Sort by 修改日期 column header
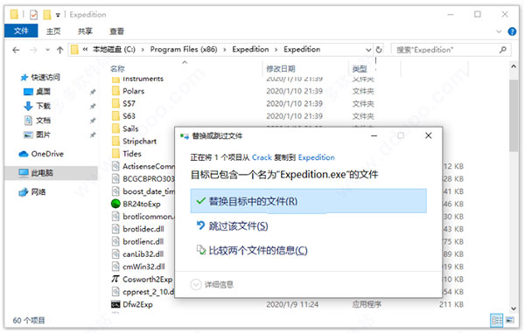 click(x=281, y=69)
